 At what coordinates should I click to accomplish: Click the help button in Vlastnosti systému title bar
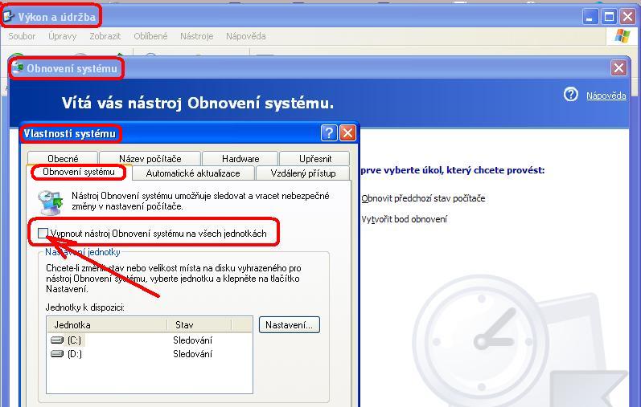coord(329,133)
